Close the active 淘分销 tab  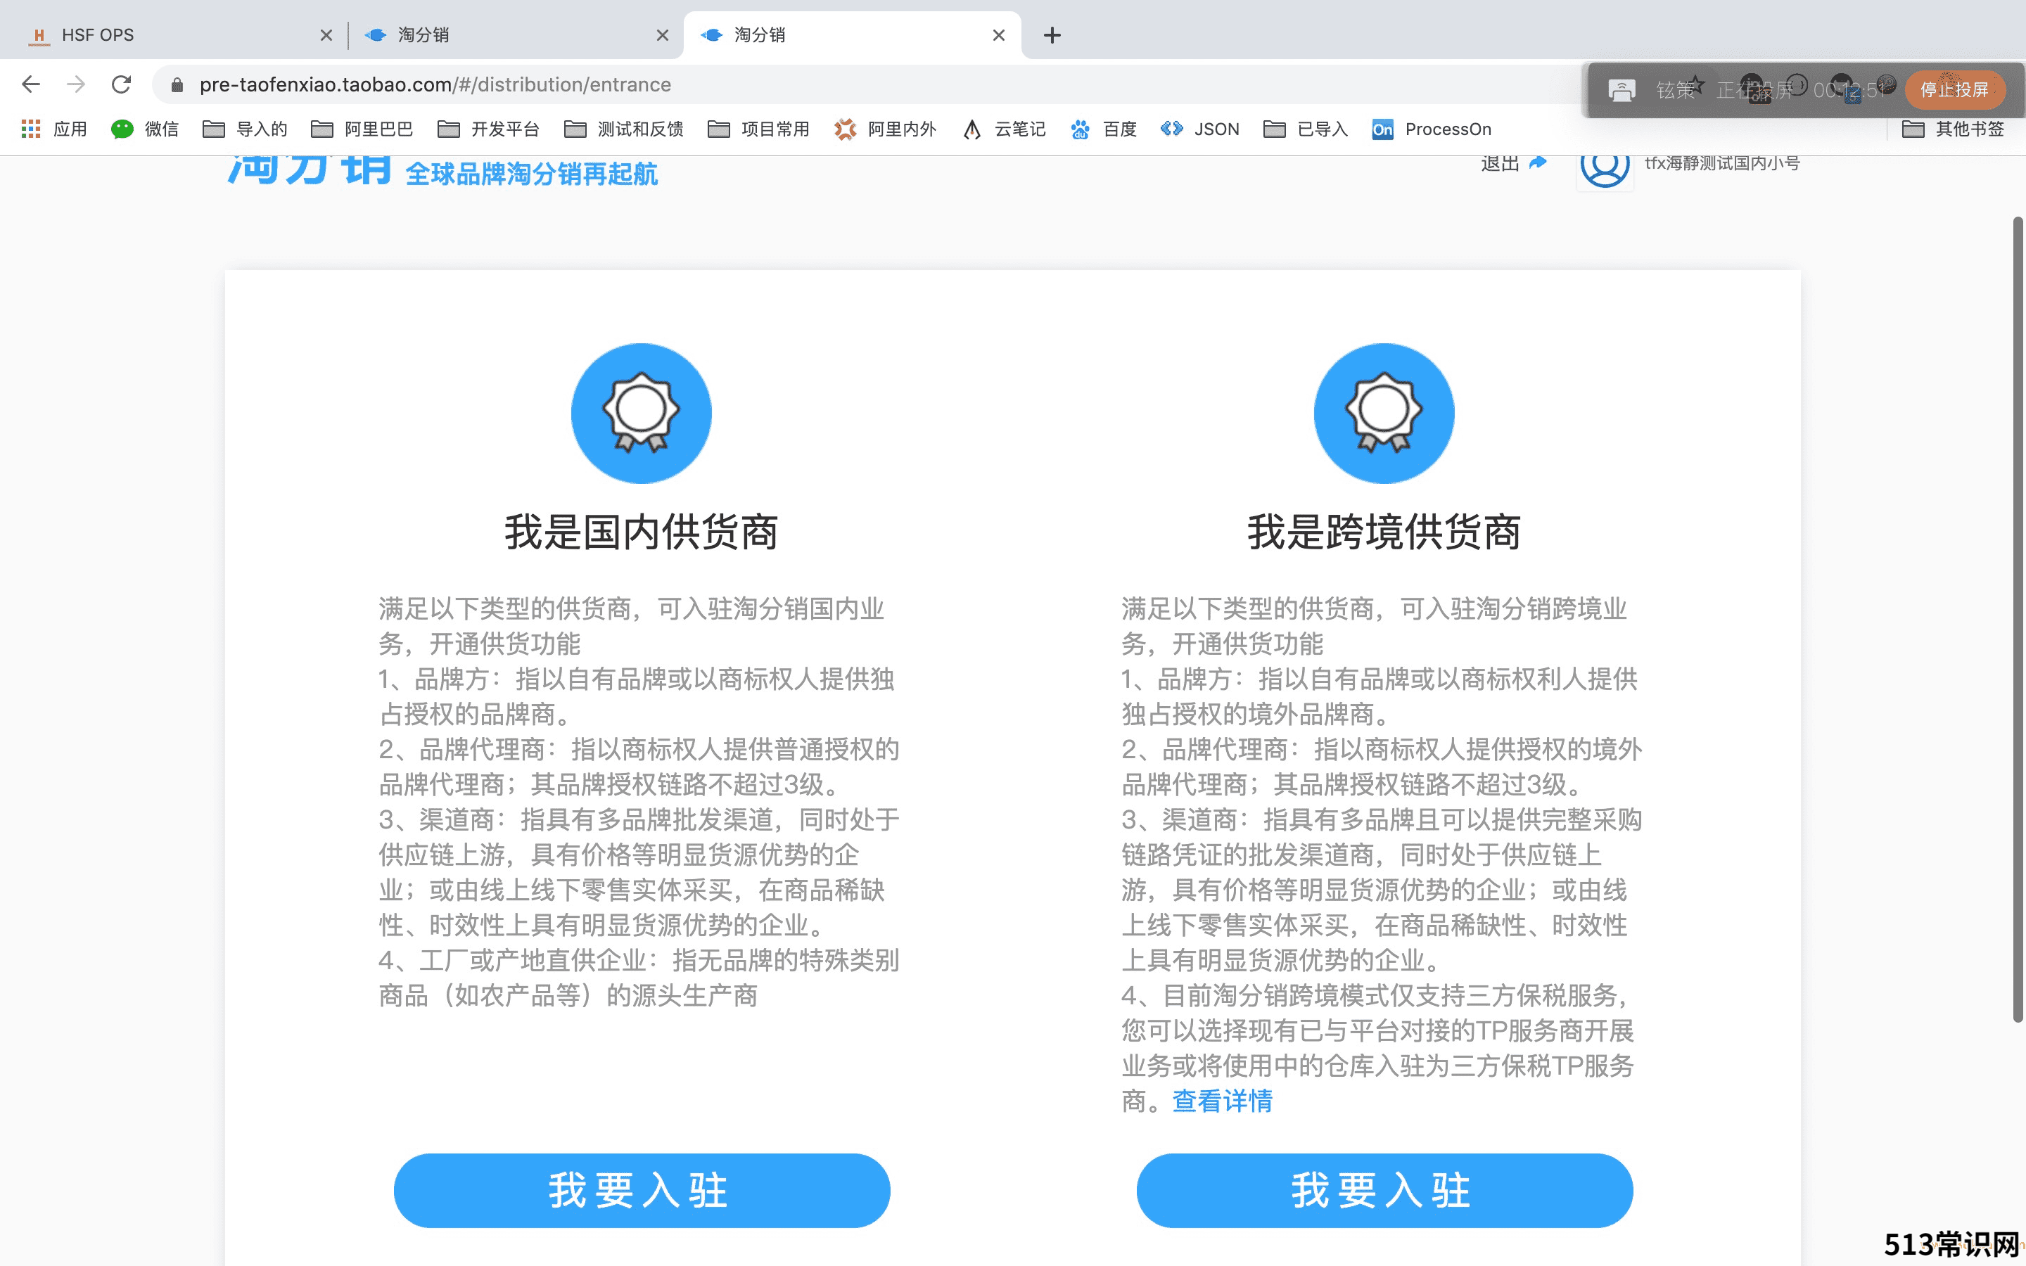tap(999, 35)
